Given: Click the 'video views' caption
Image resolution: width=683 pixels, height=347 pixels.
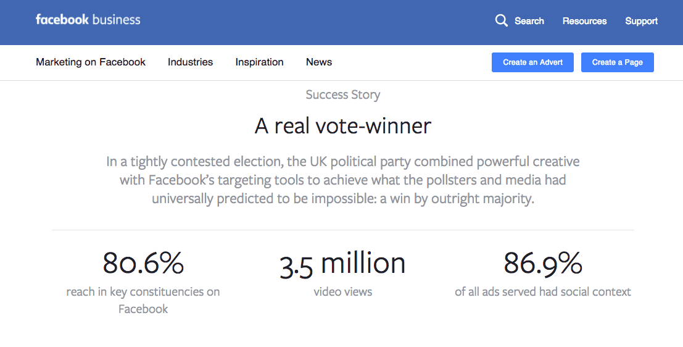Looking at the screenshot, I should pos(343,291).
